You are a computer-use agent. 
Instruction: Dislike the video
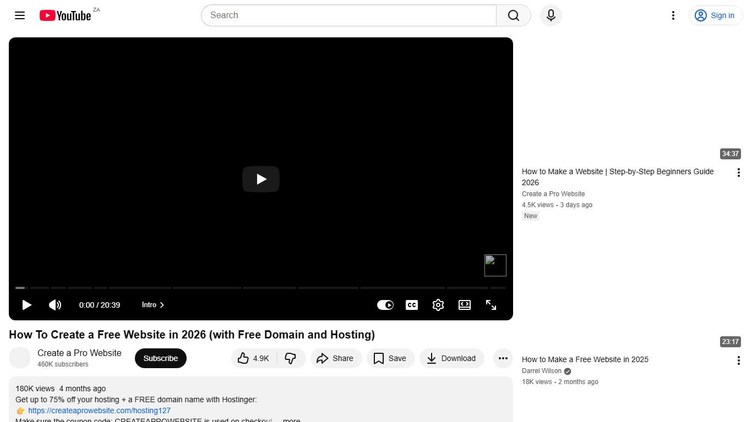point(291,358)
